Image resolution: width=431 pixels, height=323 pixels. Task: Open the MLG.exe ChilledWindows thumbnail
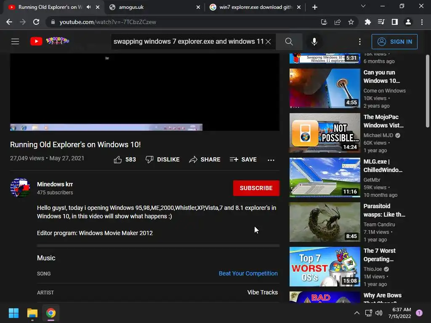point(325,177)
